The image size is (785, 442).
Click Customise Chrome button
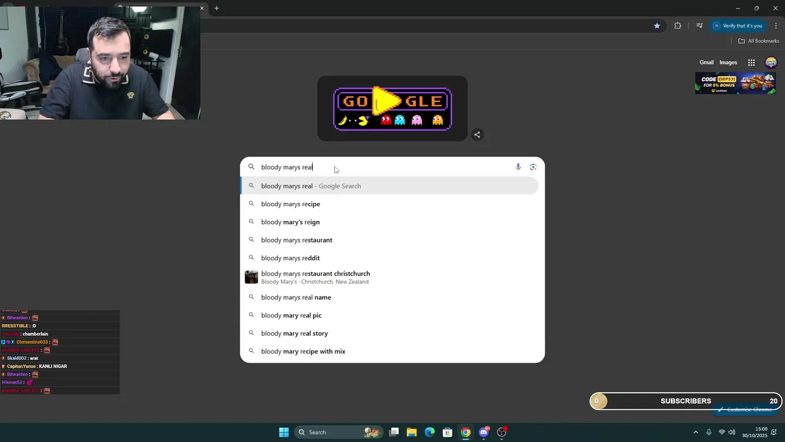746,409
